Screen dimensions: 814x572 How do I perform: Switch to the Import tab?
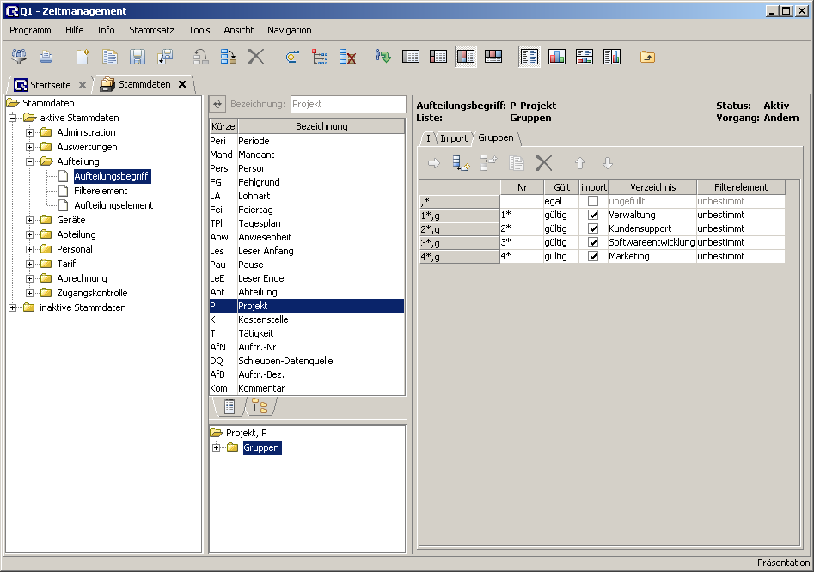454,138
